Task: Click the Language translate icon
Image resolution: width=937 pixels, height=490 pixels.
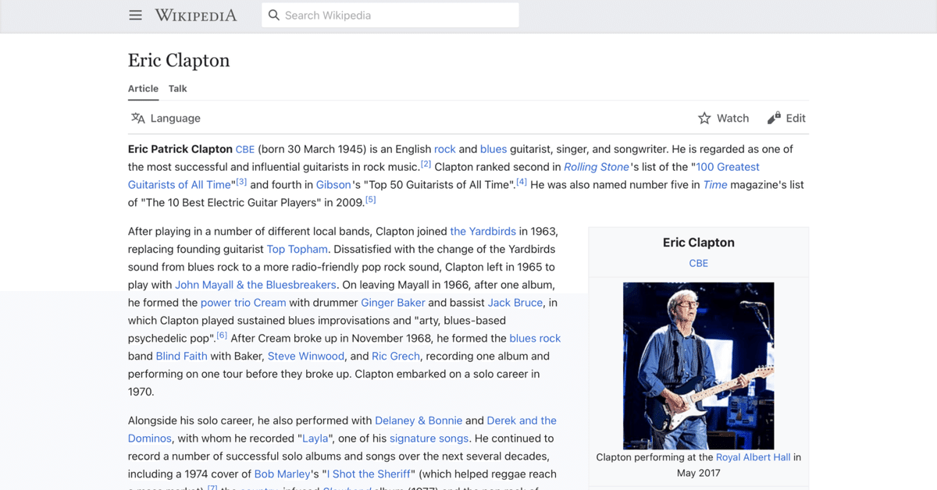Action: click(138, 119)
